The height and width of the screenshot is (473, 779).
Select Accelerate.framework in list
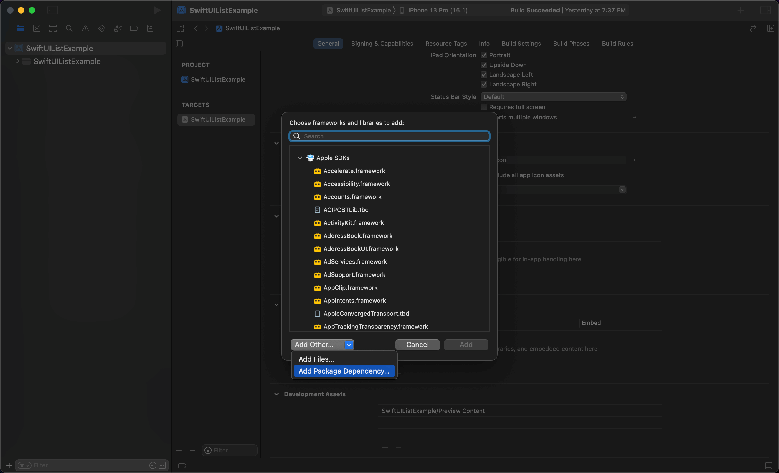[x=354, y=171]
